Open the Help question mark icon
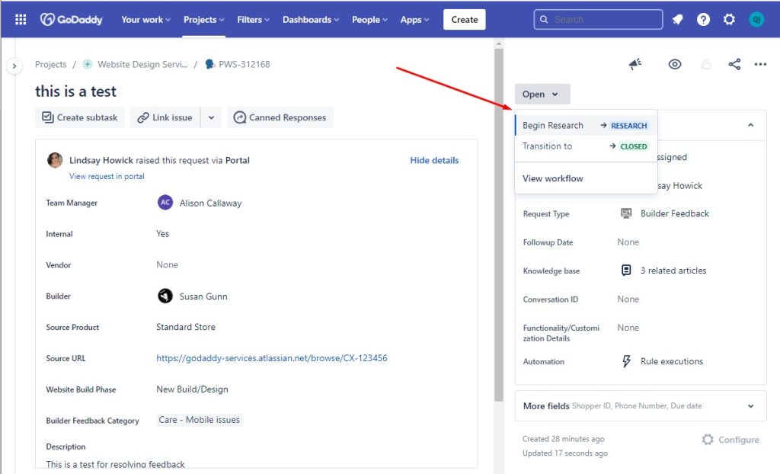 click(x=703, y=19)
